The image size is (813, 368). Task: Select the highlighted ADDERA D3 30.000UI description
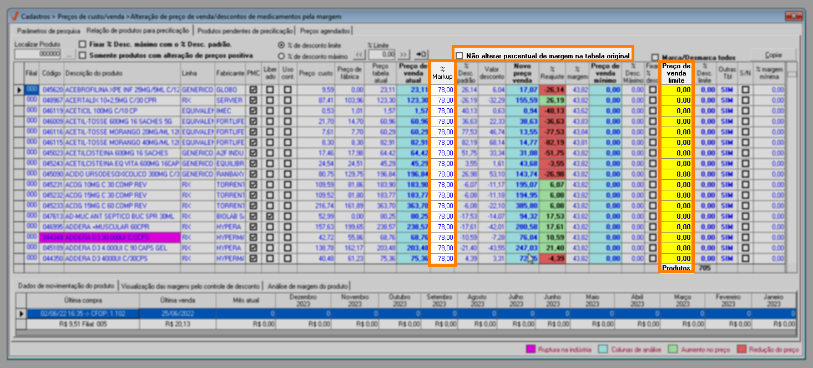(122, 237)
